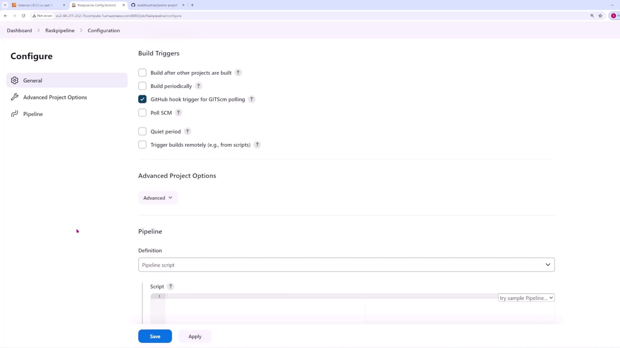The image size is (620, 348).
Task: Bookmark page with star icon
Action: tap(600, 15)
